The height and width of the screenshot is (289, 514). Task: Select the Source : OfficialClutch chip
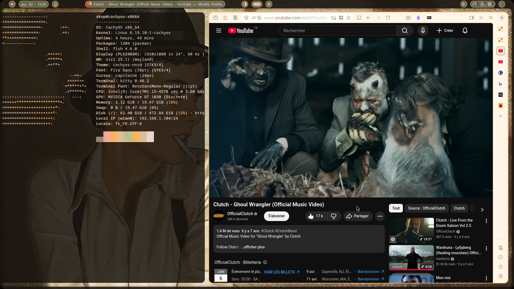(x=426, y=208)
